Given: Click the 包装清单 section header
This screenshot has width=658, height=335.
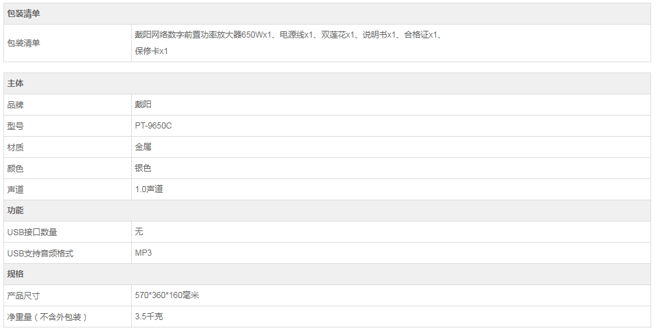Looking at the screenshot, I should coord(327,14).
